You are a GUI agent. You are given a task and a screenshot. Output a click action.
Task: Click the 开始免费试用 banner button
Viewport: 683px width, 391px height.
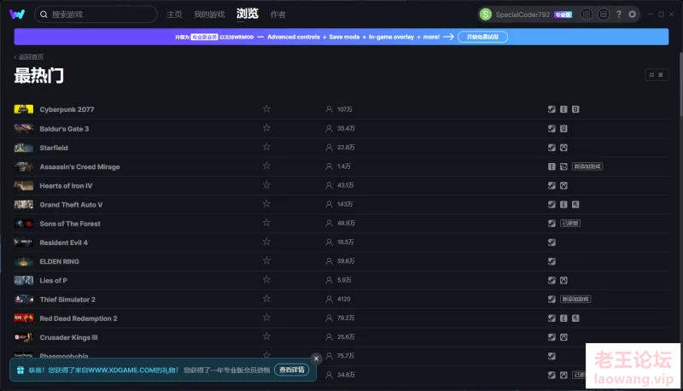tap(482, 37)
